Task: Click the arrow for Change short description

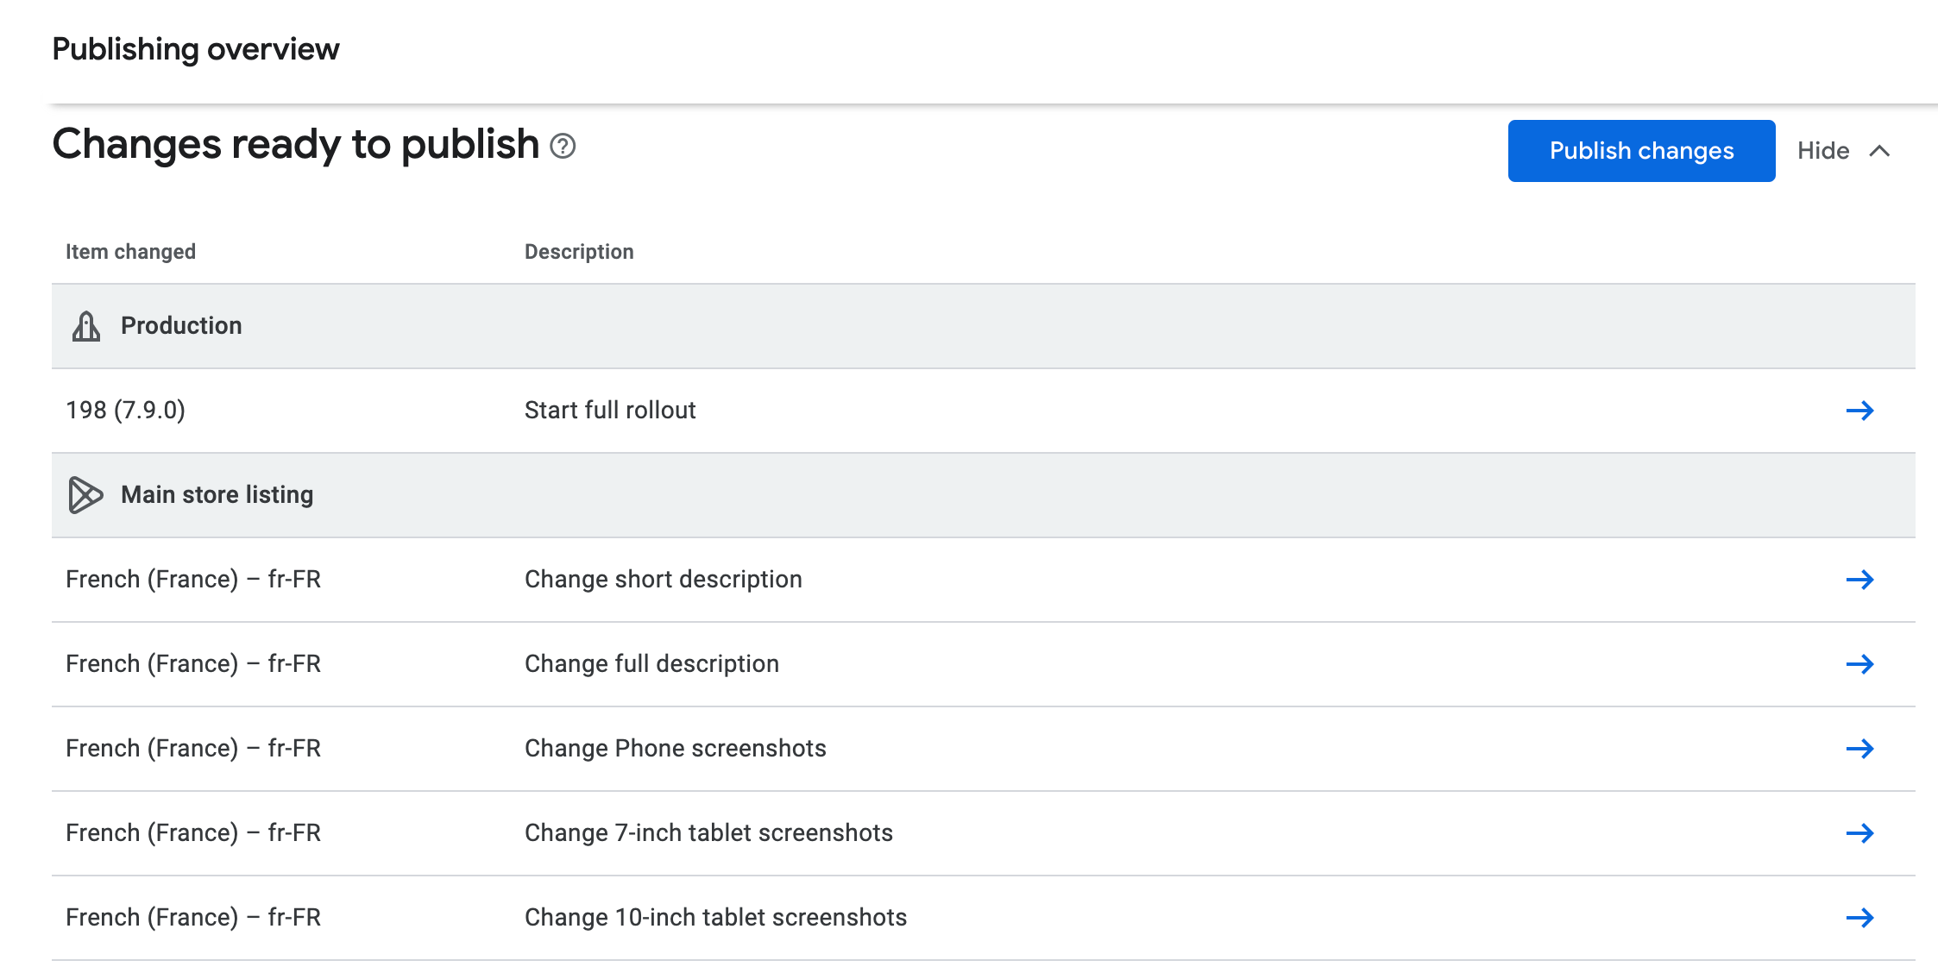Action: coord(1859,580)
